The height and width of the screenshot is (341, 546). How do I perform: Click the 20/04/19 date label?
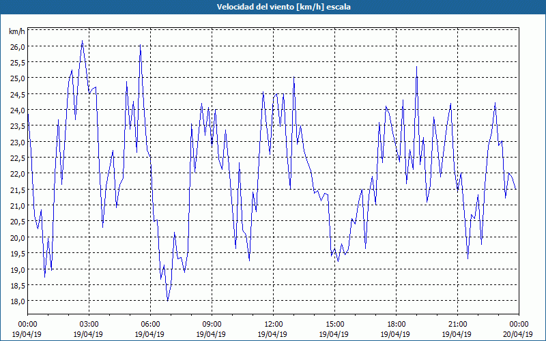coord(518,334)
